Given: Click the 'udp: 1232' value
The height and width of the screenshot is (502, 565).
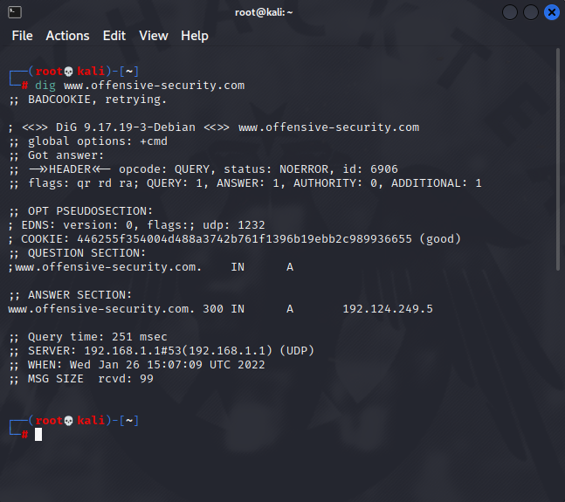Looking at the screenshot, I should click(x=234, y=225).
